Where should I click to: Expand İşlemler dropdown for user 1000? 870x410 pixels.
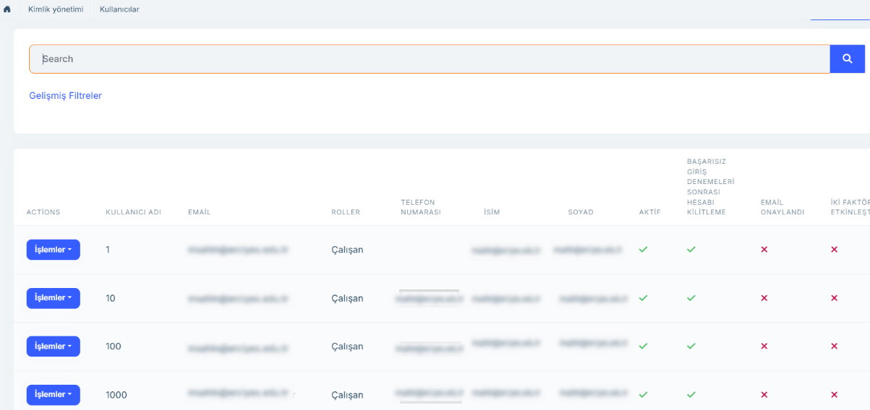(53, 395)
